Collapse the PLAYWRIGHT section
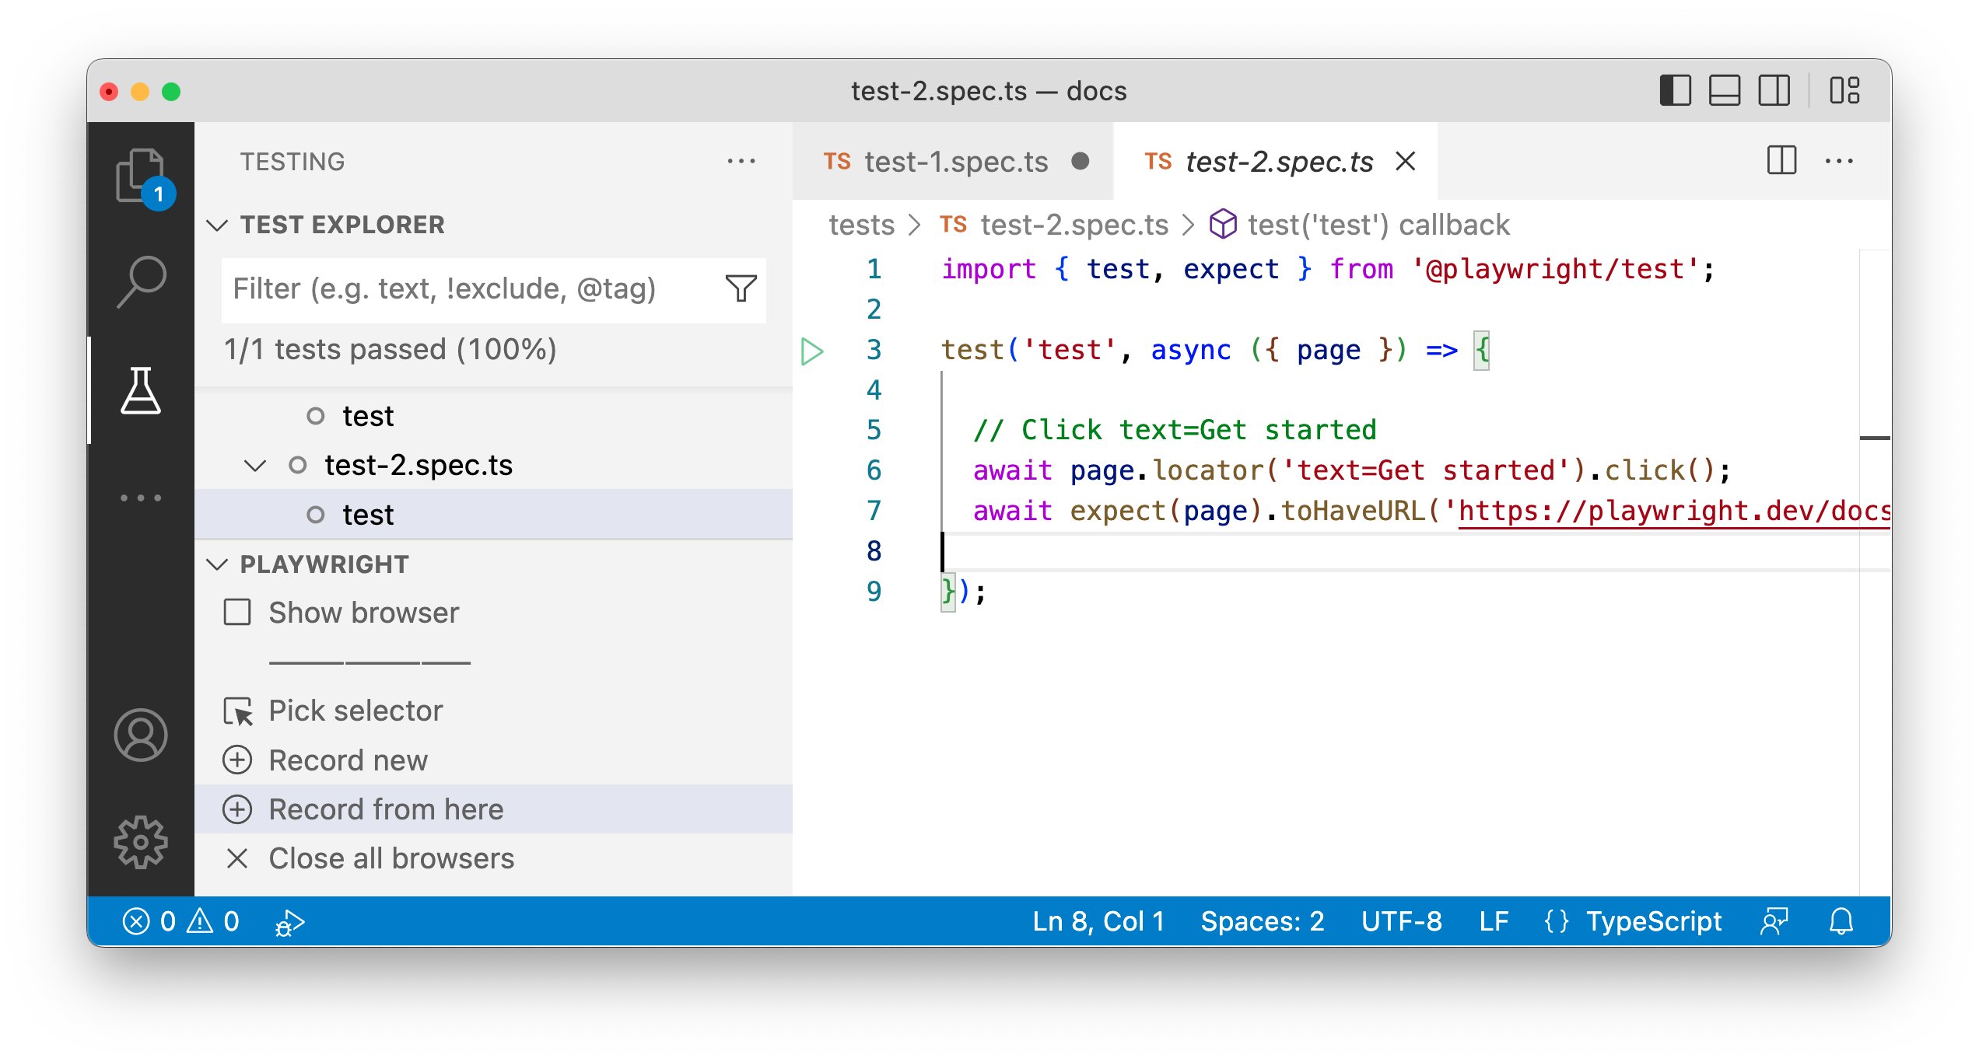 219,564
